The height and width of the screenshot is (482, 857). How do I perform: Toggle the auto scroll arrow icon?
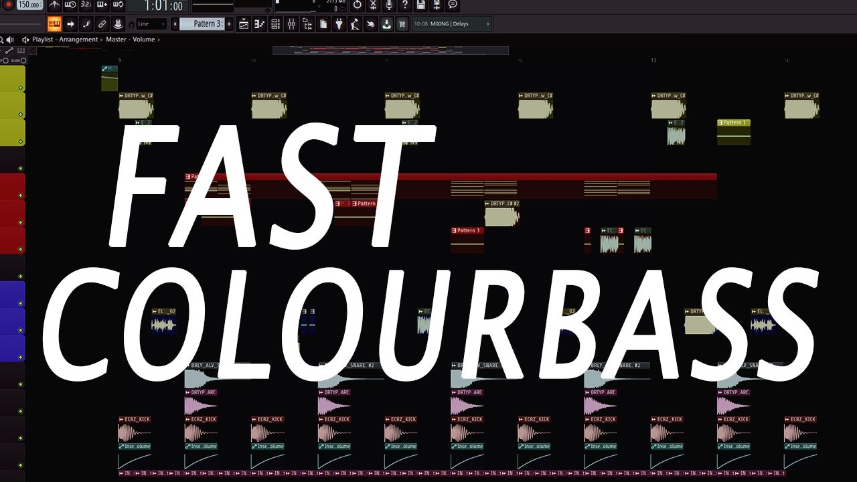click(70, 24)
